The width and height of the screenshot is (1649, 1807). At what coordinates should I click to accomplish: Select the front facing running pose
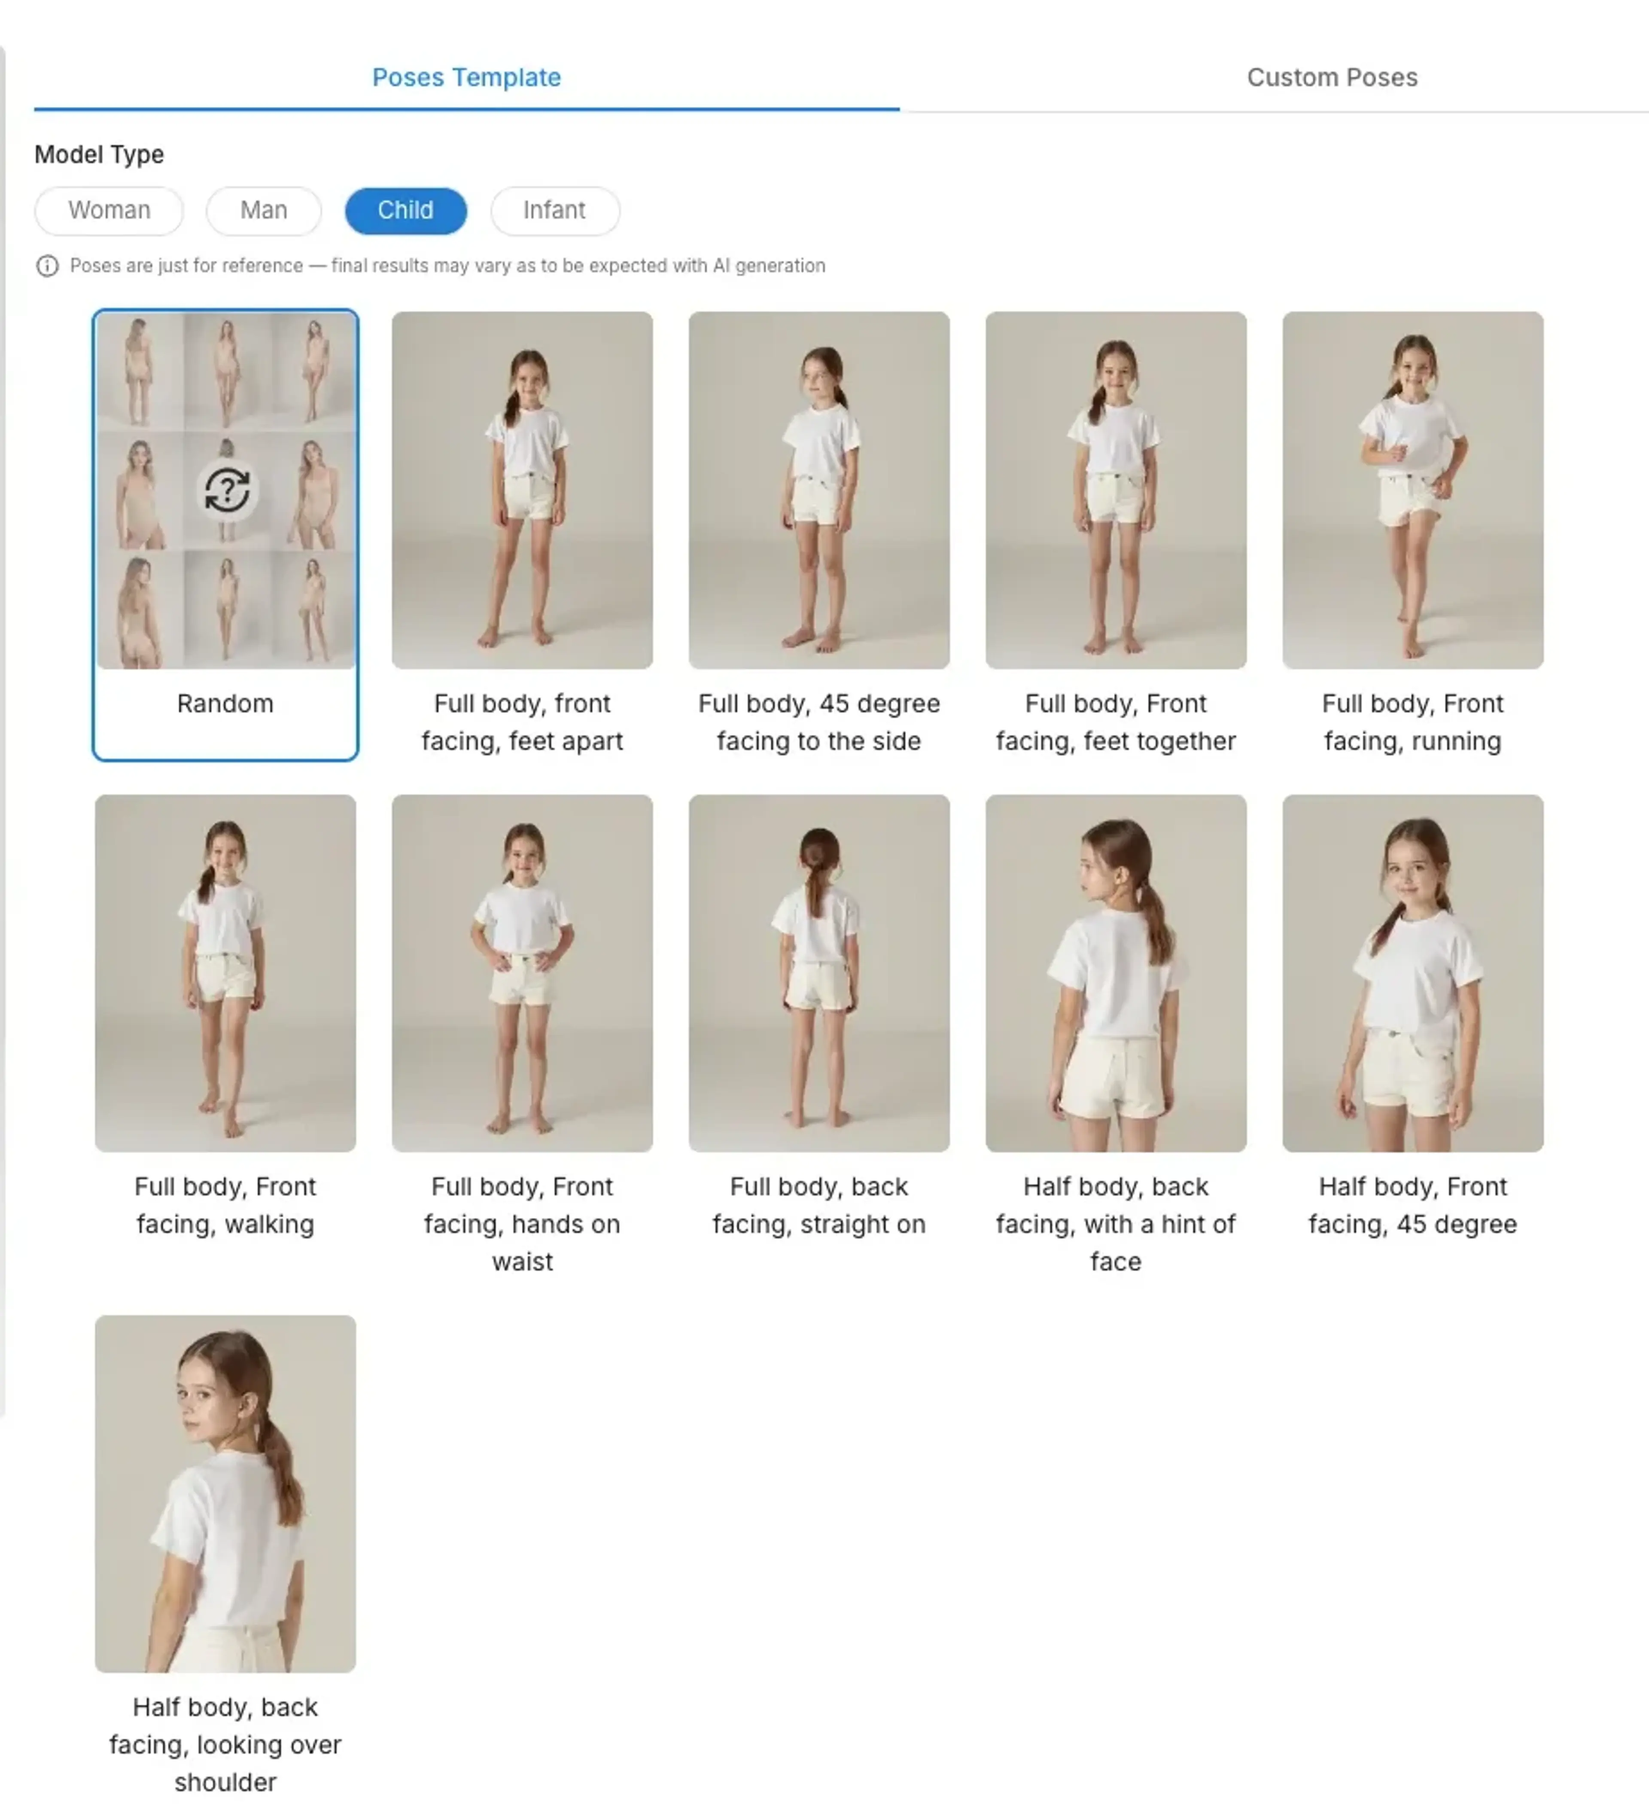(x=1412, y=490)
